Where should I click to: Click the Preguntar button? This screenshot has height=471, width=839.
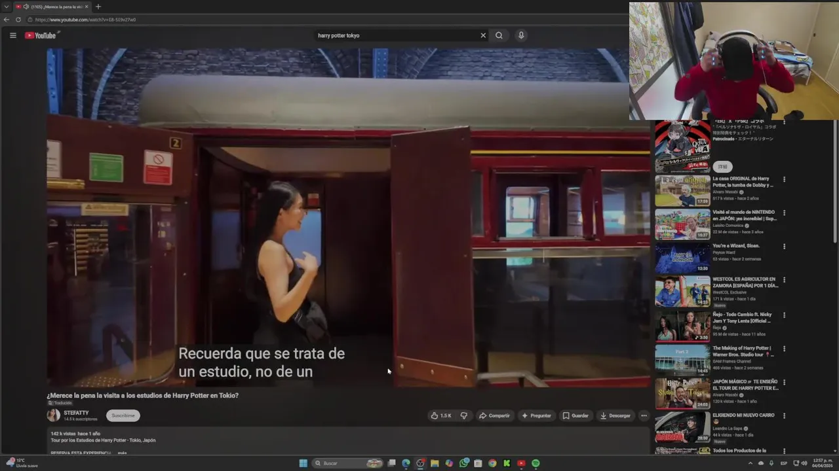[x=536, y=415]
